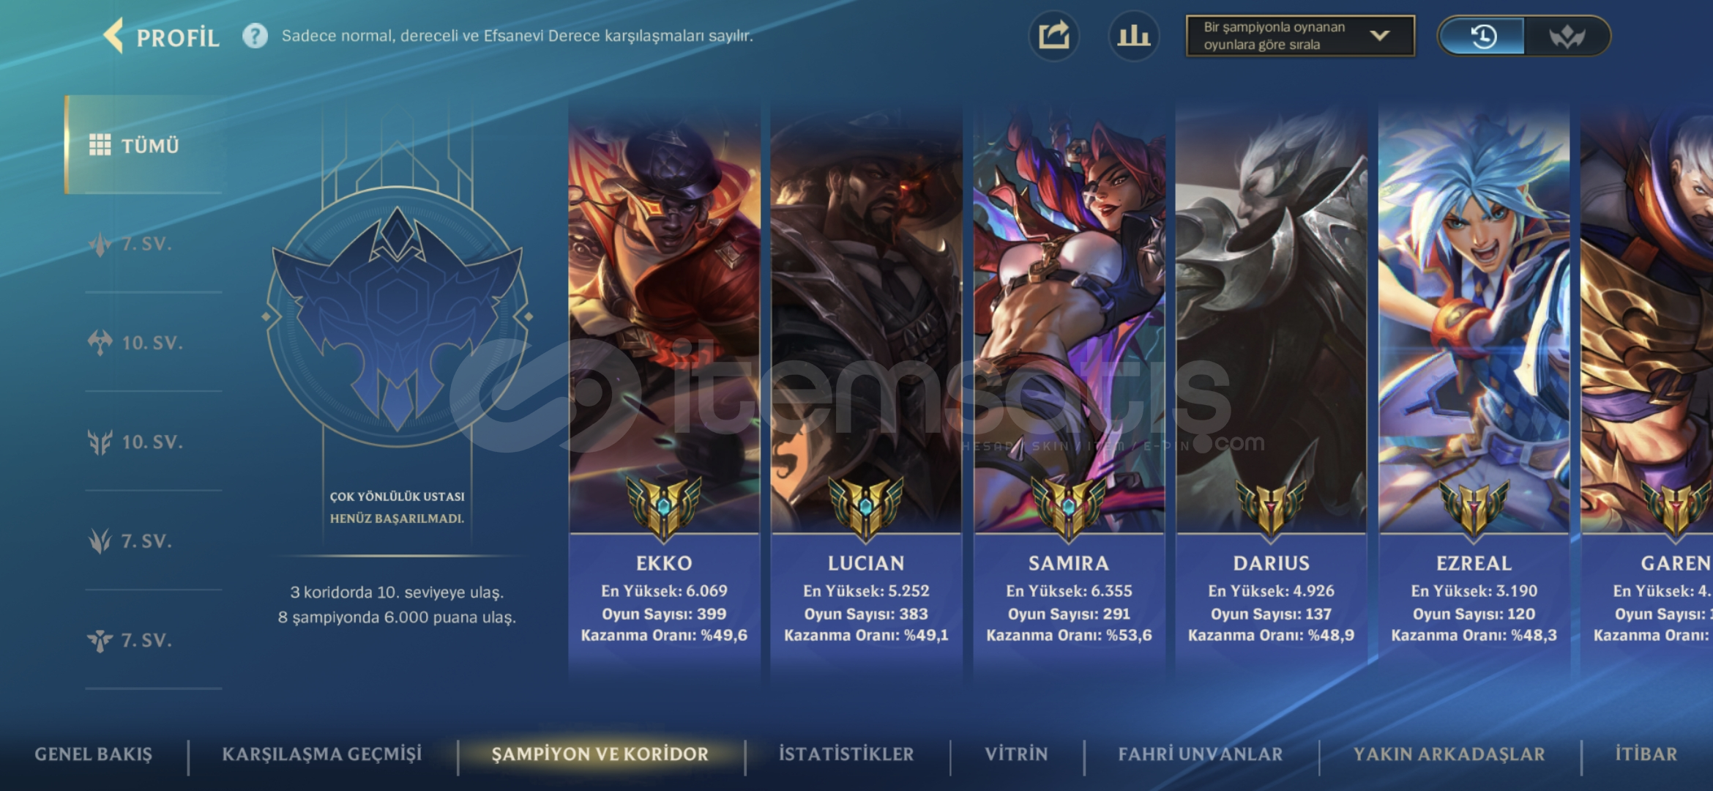The image size is (1713, 791).
Task: Tap the share profile icon
Action: coord(1053,36)
